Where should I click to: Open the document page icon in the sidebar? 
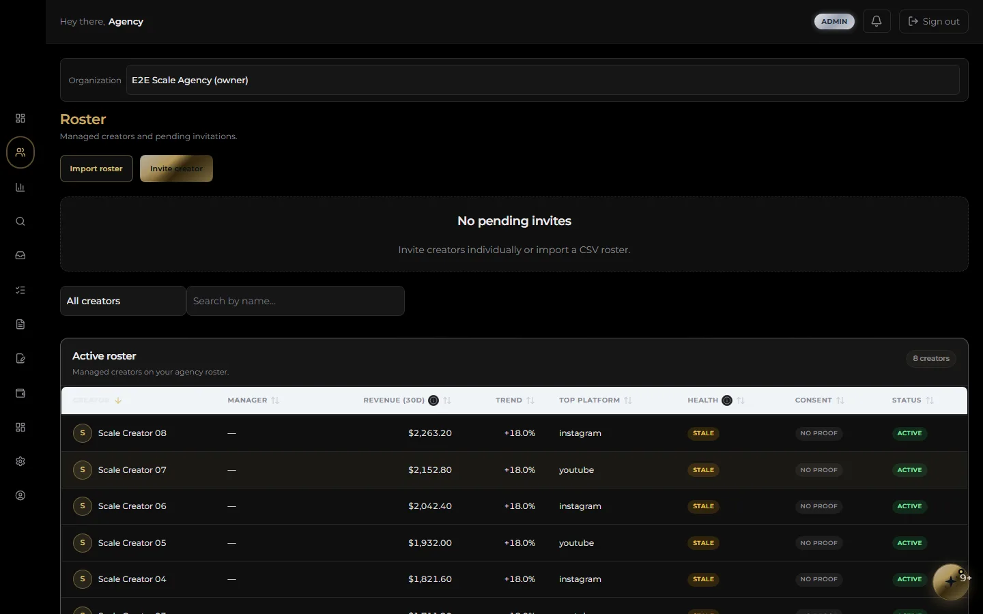[20, 324]
